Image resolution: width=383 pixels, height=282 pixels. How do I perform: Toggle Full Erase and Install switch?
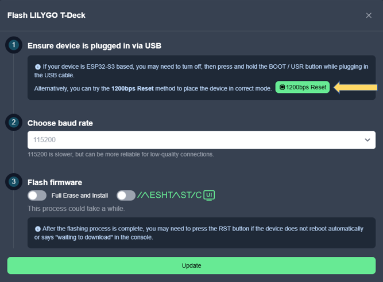point(37,195)
